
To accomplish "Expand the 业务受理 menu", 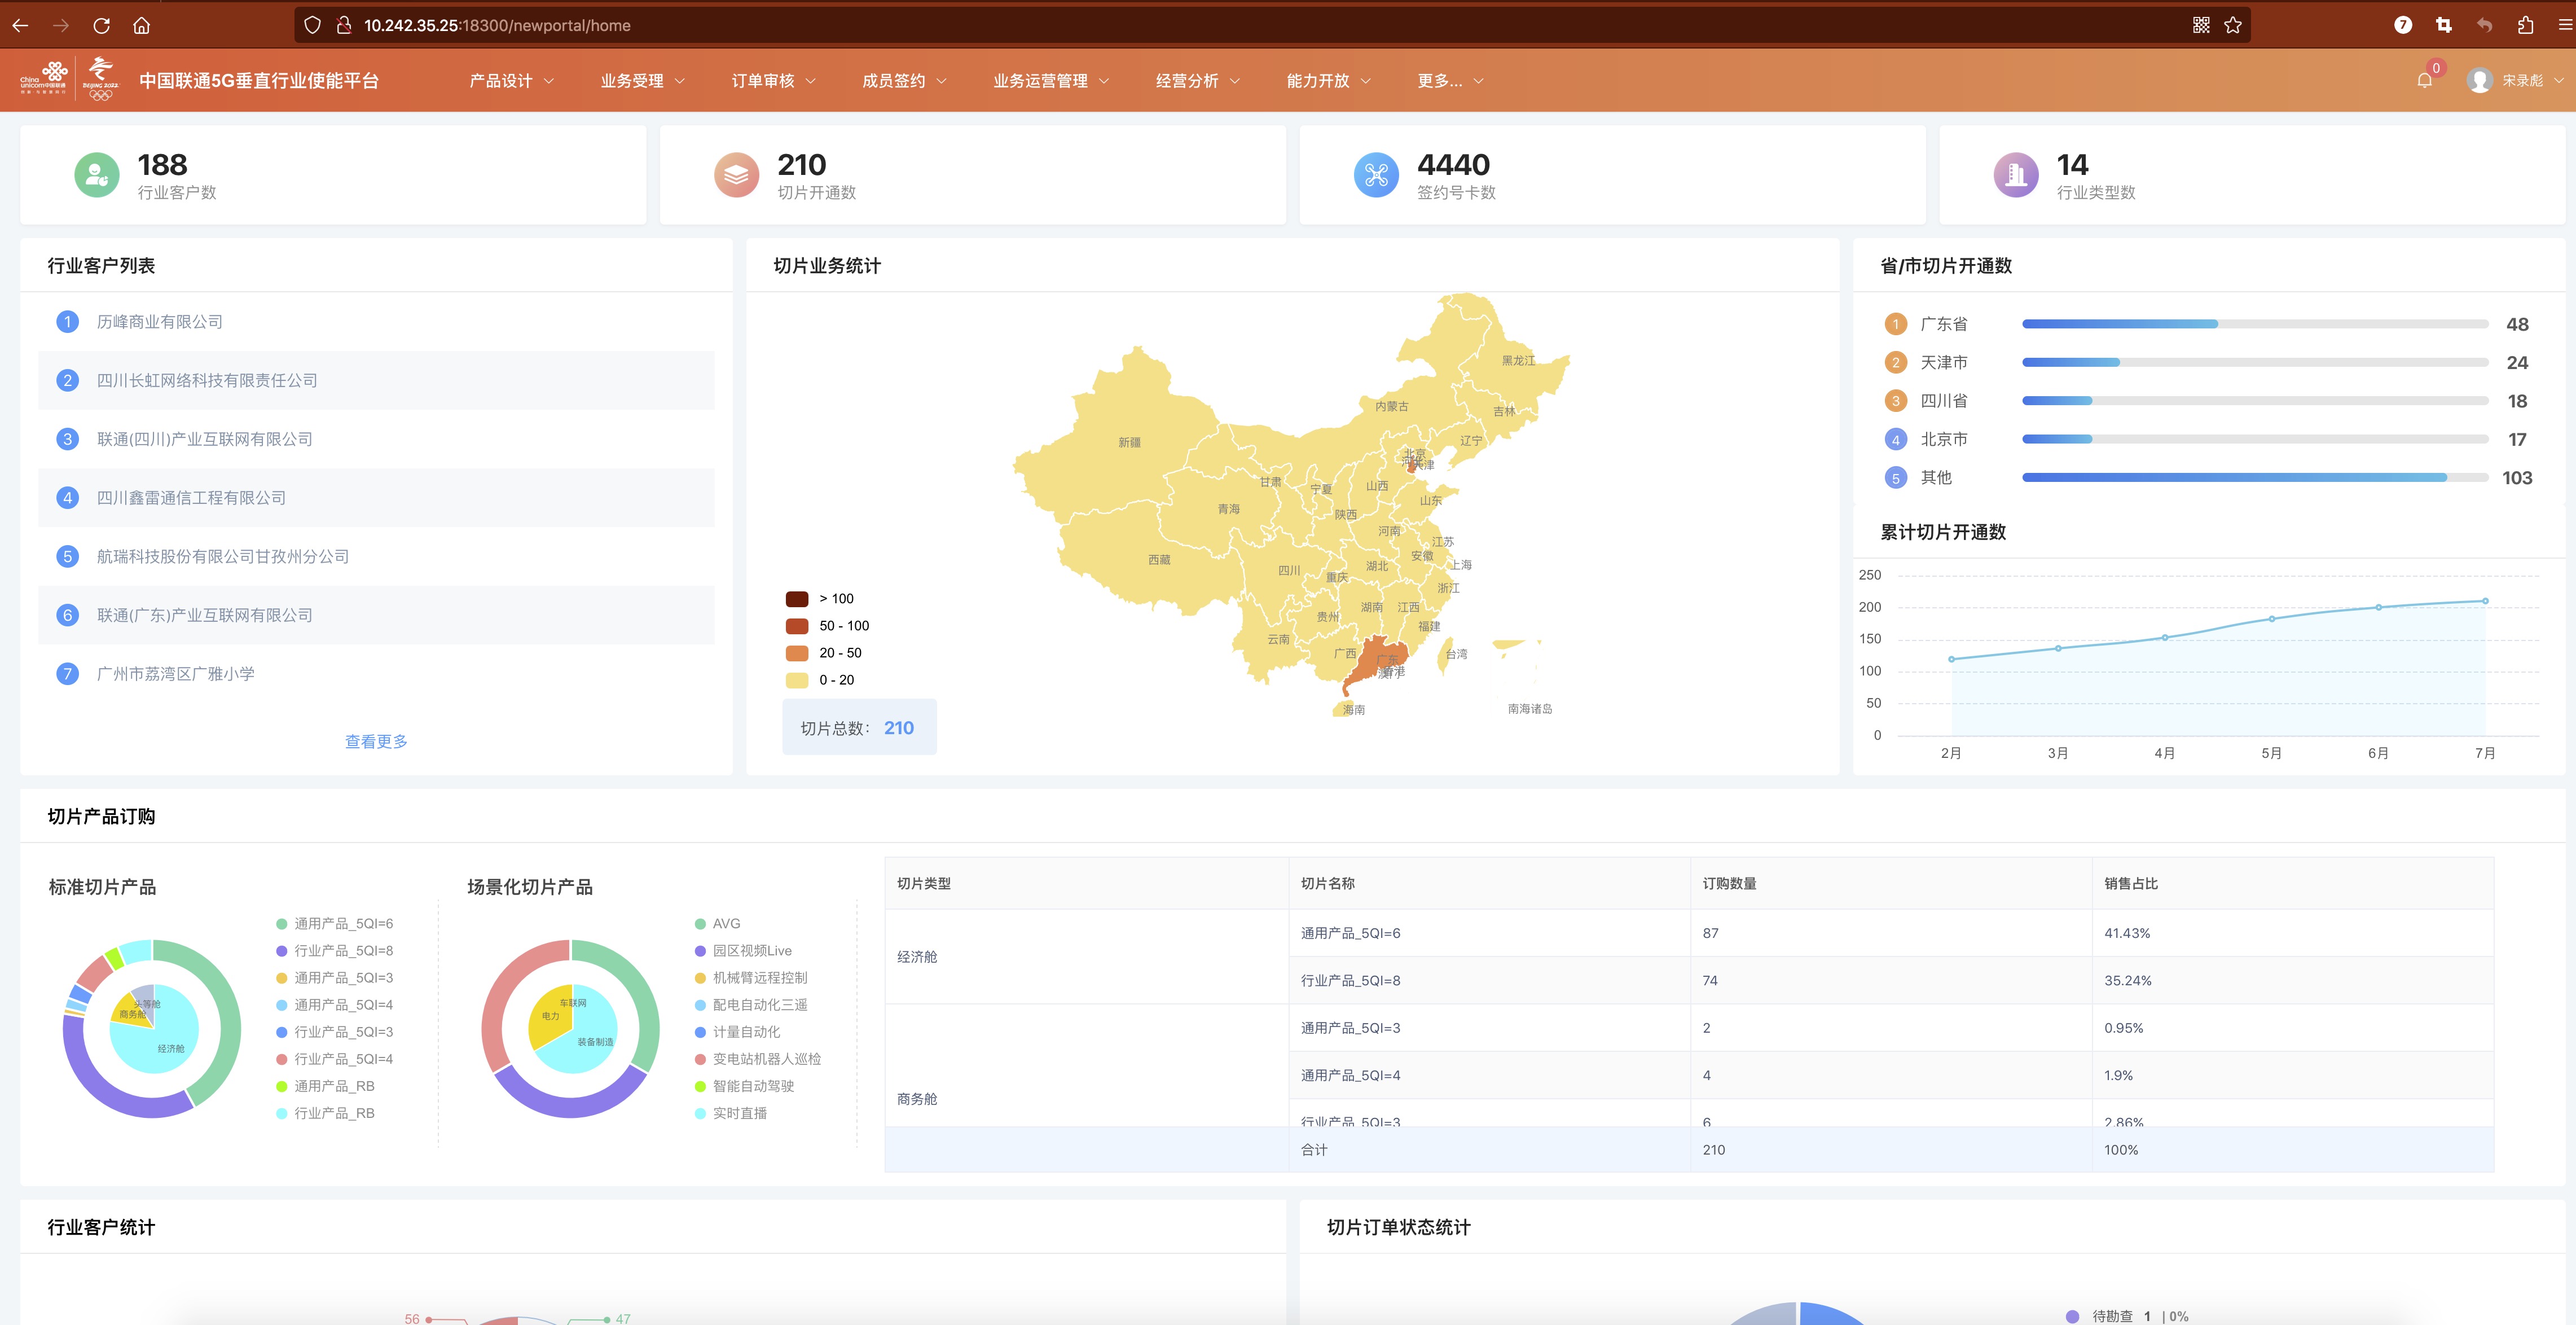I will coord(642,80).
